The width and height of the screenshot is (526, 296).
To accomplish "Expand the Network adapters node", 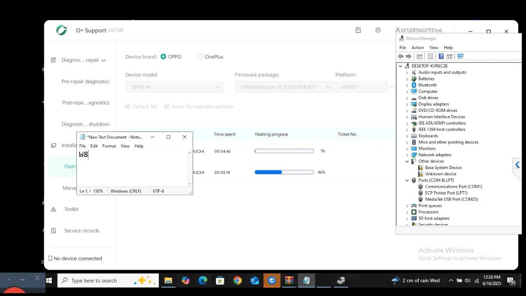I will click(x=407, y=155).
